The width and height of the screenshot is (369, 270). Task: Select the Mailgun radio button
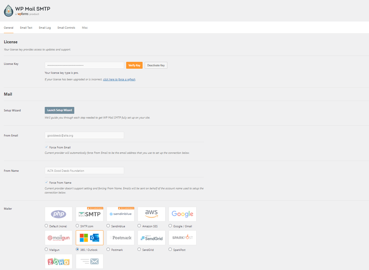point(46,249)
